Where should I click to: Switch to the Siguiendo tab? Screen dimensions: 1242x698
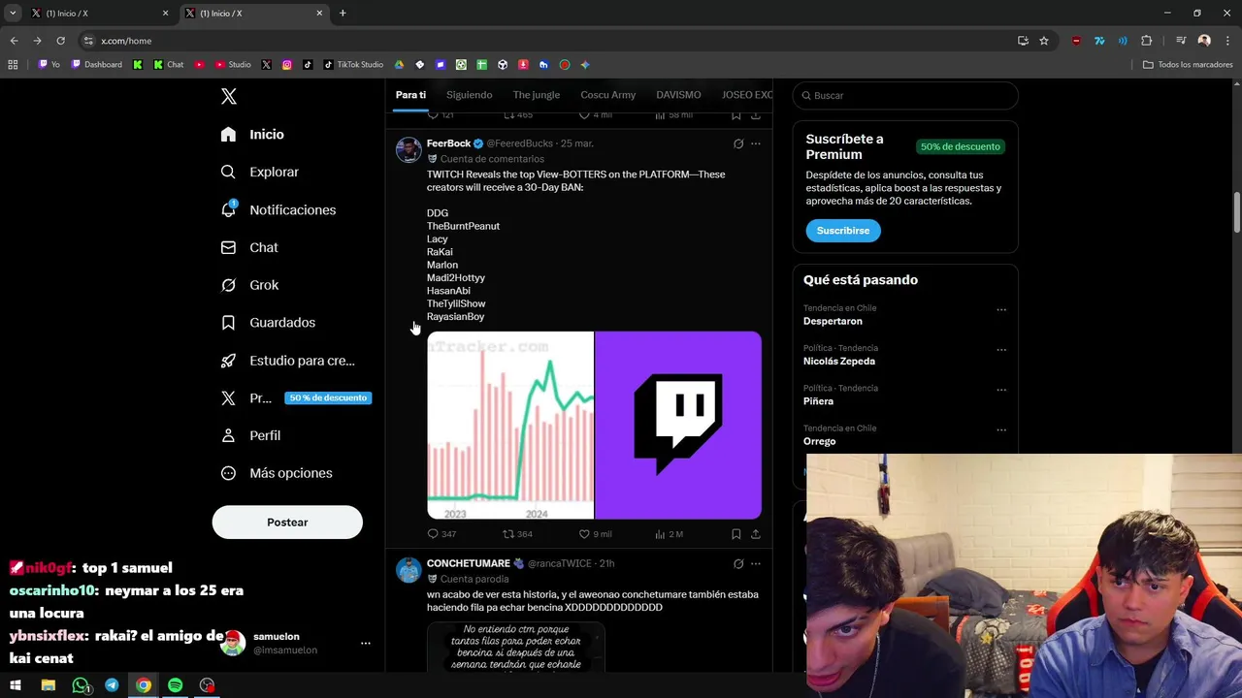pos(470,95)
